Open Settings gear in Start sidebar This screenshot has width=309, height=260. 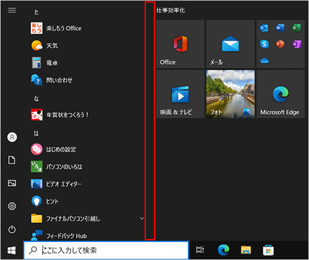click(12, 206)
